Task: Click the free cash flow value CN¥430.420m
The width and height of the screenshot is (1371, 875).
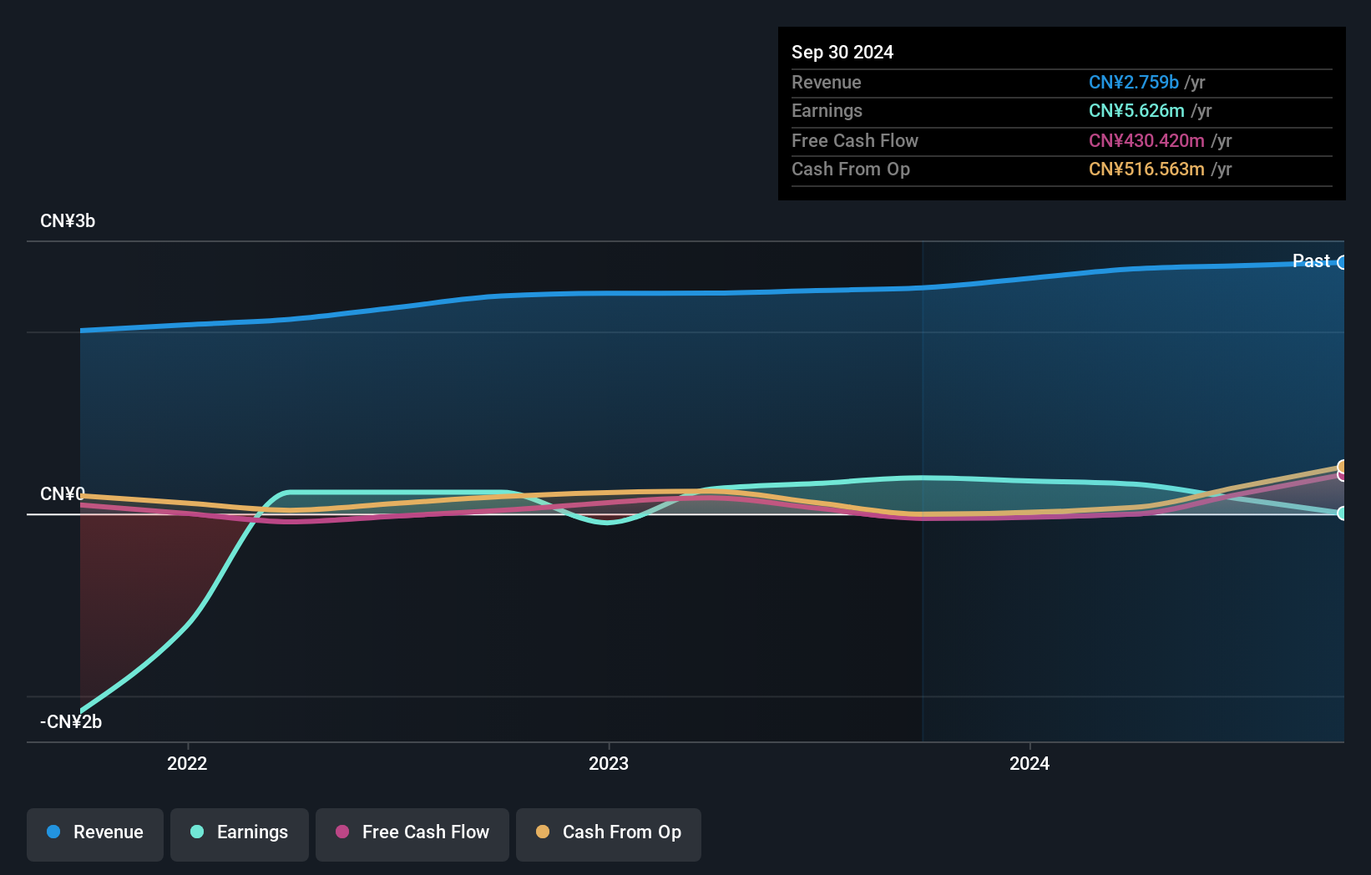Action: [1146, 140]
